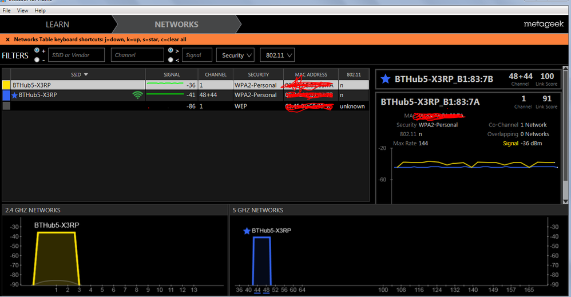The width and height of the screenshot is (571, 297).
Task: Open the 802.11 filter dropdown
Action: coord(277,55)
